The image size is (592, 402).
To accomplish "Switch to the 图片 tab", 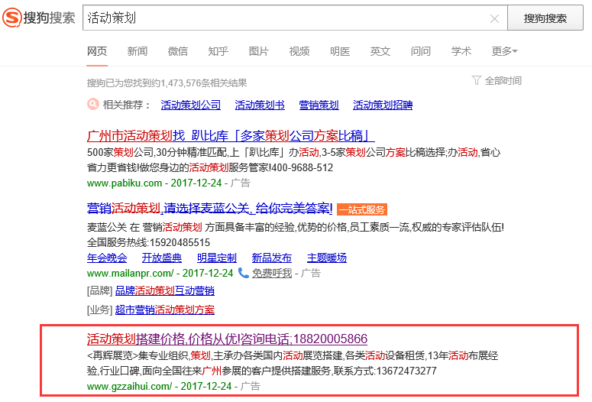I will pyautogui.click(x=259, y=51).
